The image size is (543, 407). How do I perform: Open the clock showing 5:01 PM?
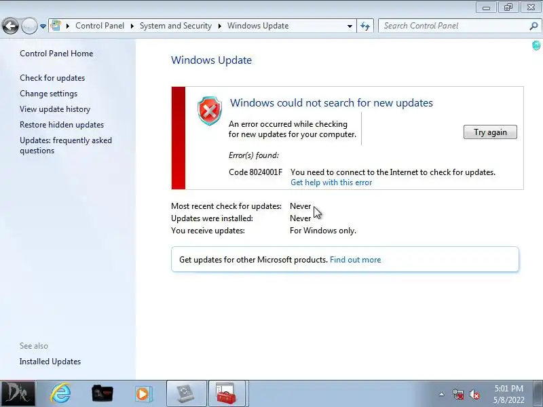(x=508, y=394)
